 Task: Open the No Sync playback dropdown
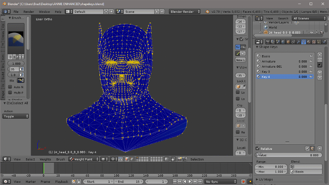tap(220, 181)
